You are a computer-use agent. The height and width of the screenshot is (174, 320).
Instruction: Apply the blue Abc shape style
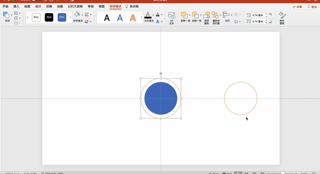click(x=62, y=17)
